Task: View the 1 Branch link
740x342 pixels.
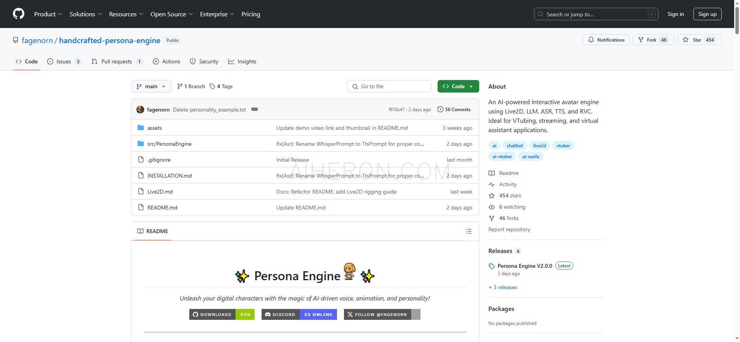Action: 191,86
